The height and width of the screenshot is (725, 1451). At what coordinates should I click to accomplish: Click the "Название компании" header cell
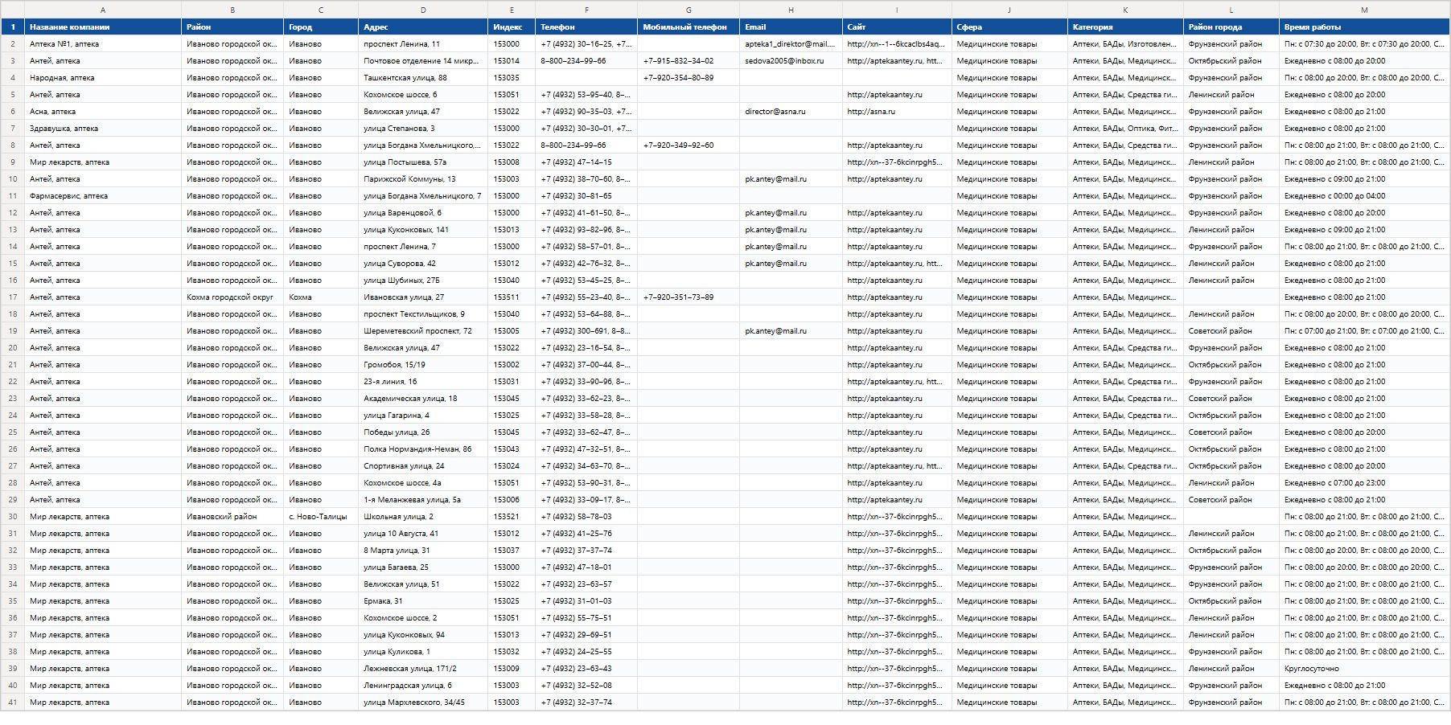[103, 27]
